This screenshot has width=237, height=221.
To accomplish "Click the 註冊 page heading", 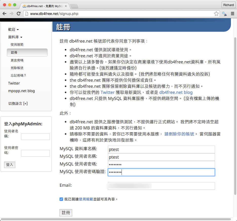I will tap(63, 27).
